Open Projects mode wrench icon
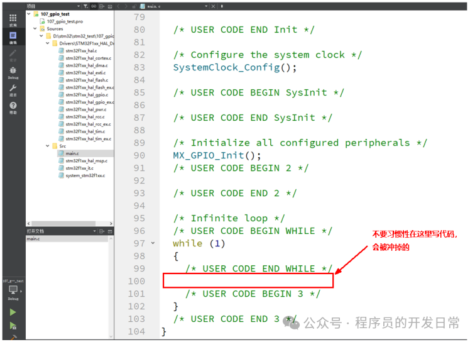The height and width of the screenshot is (342, 475). coord(13,88)
